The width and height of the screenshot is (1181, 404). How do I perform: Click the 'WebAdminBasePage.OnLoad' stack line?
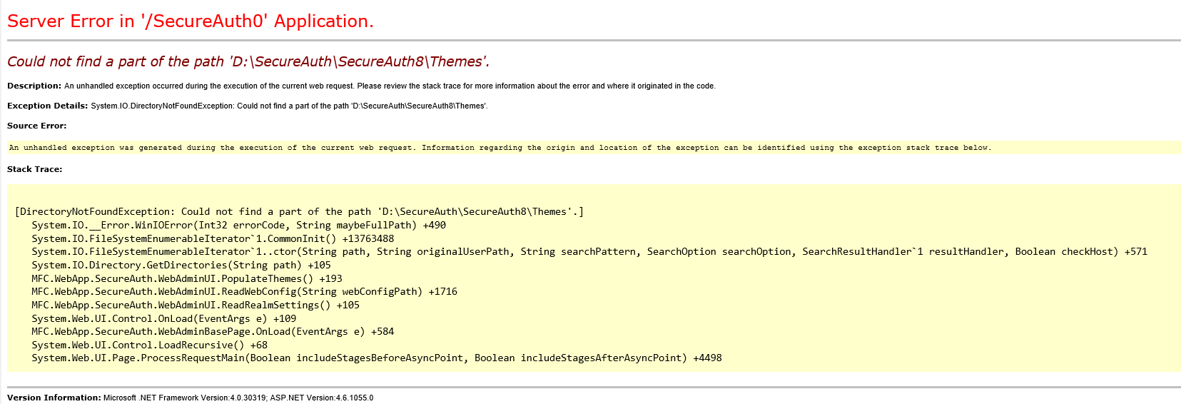pos(213,331)
